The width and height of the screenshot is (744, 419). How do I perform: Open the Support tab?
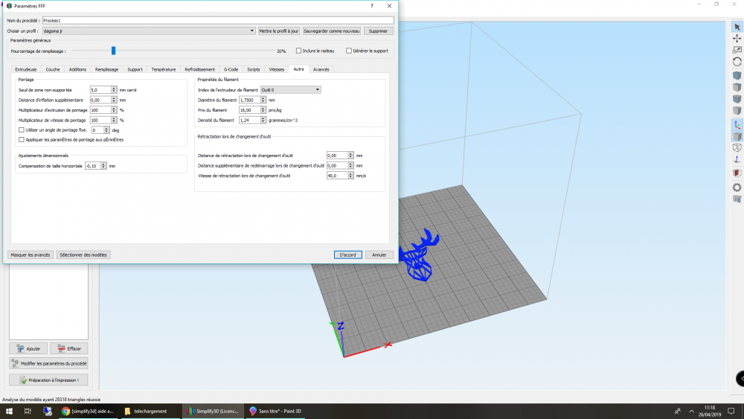tap(135, 69)
